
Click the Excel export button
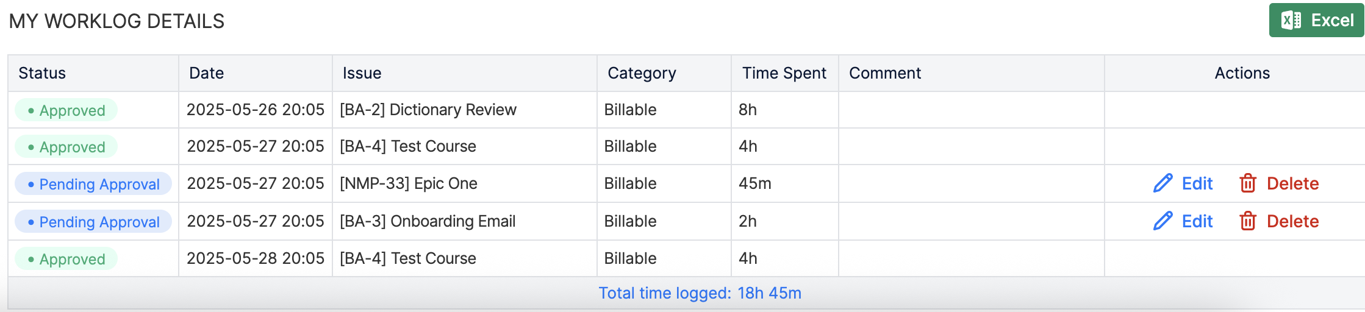coord(1316,21)
